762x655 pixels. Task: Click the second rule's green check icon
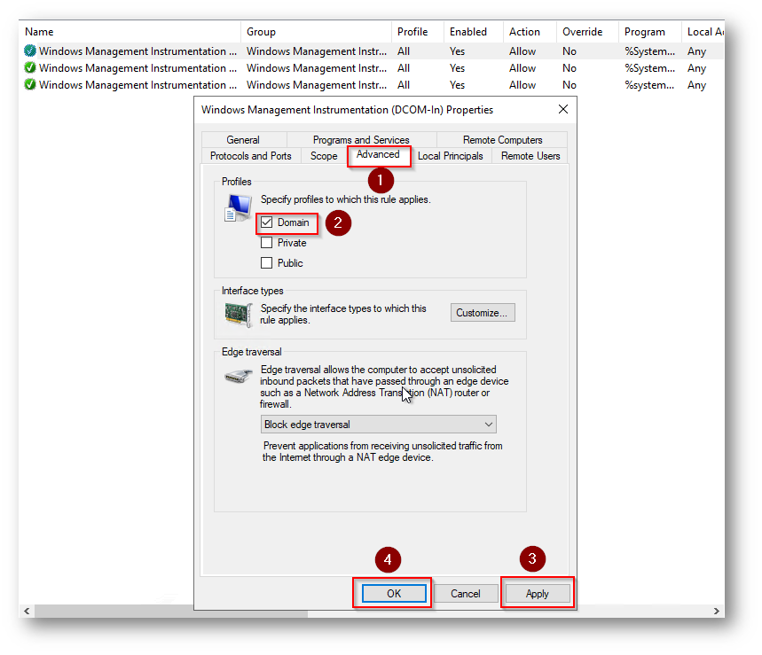[30, 68]
